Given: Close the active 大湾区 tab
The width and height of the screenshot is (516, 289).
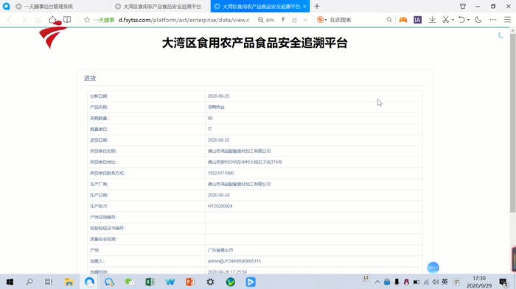Looking at the screenshot, I should click(304, 6).
